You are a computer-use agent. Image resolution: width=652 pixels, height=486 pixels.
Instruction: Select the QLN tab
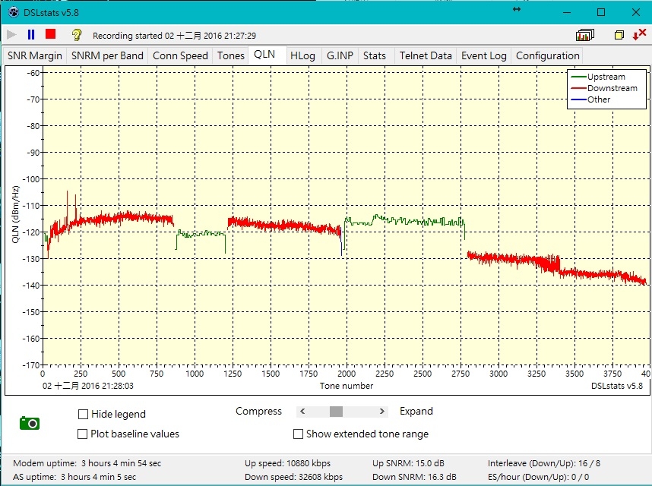pyautogui.click(x=264, y=55)
